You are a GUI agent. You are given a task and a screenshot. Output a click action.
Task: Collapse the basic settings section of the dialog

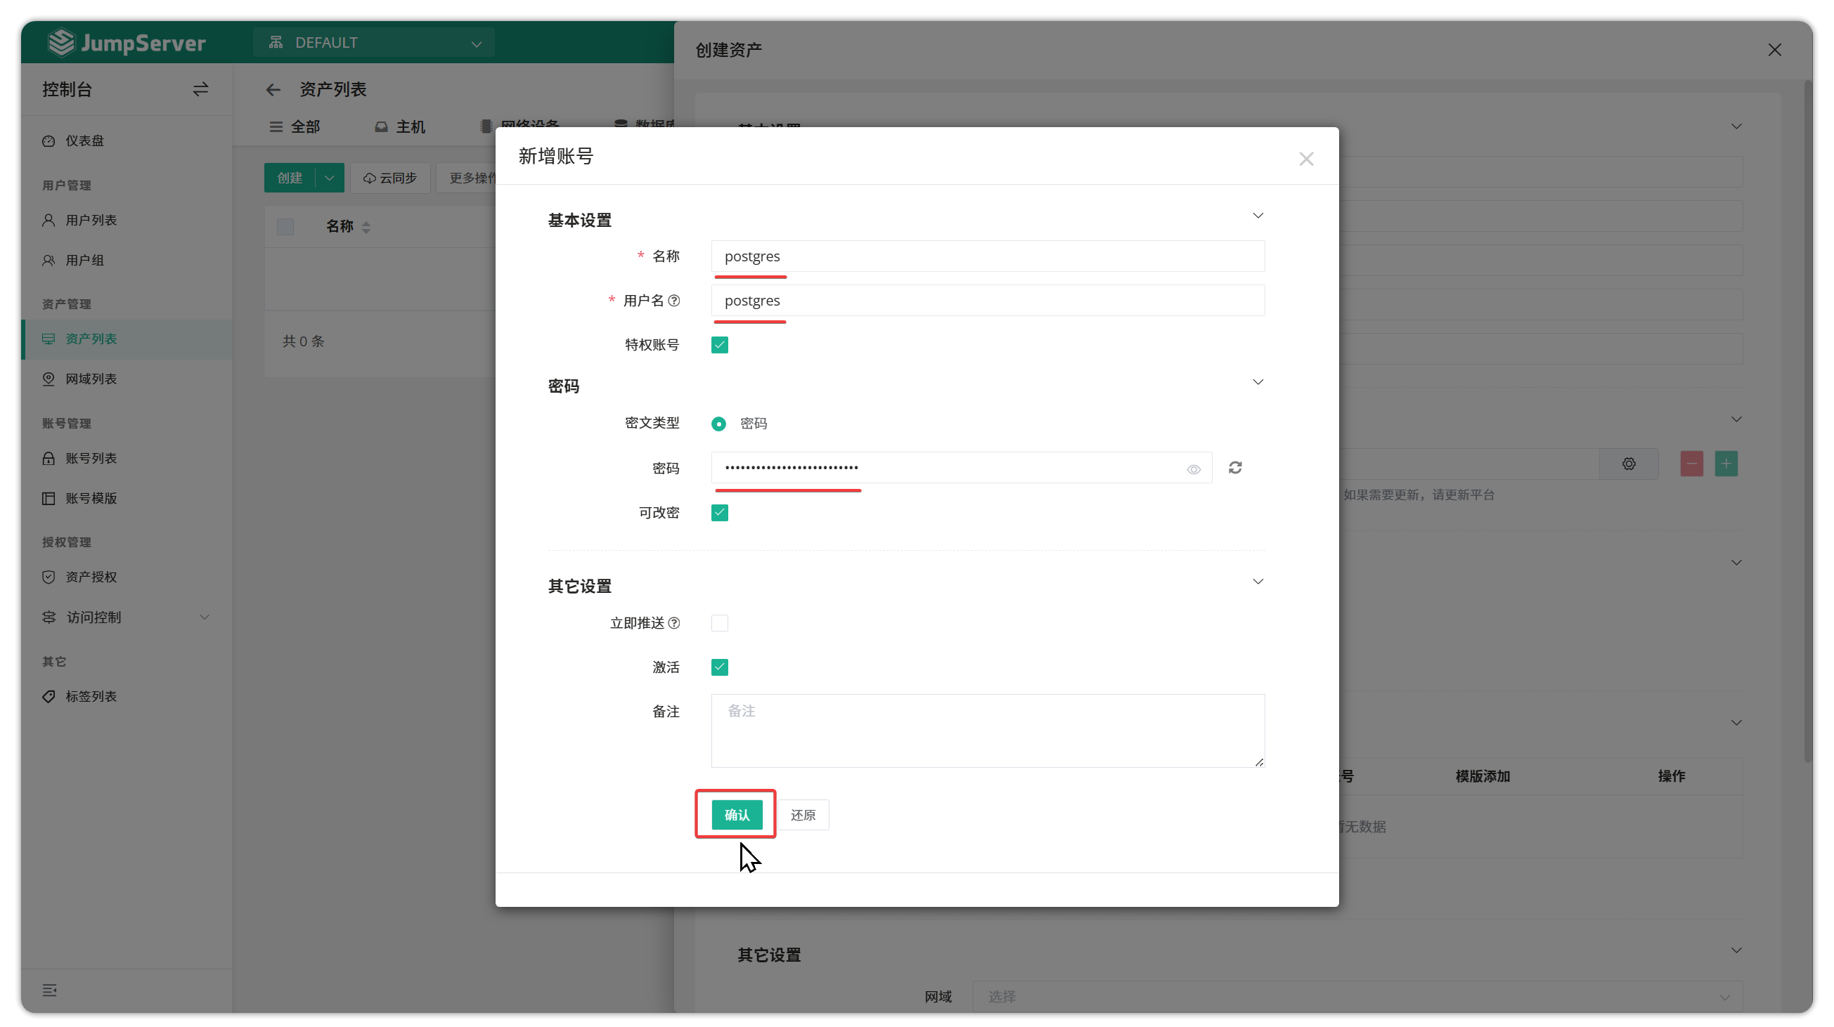coord(1258,216)
